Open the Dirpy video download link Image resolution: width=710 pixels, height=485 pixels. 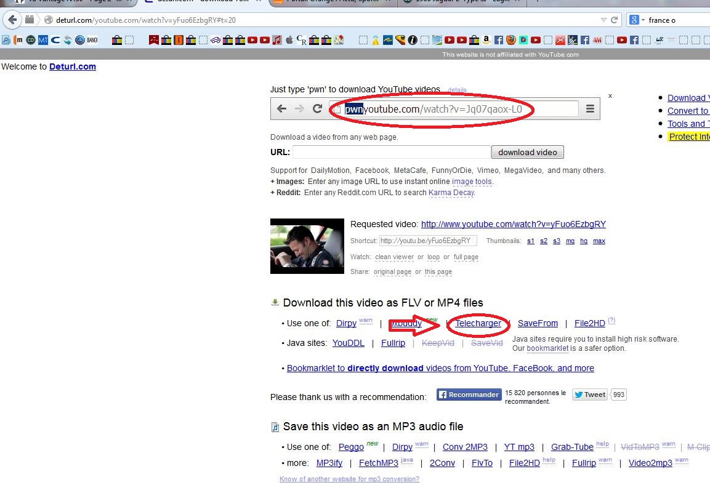(347, 323)
